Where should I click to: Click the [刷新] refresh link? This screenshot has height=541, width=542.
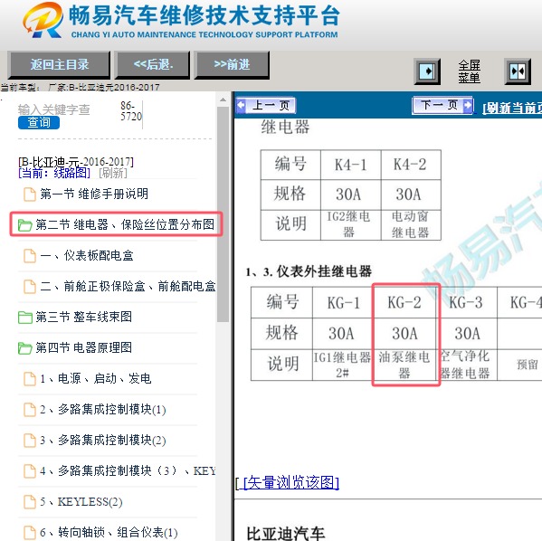click(113, 173)
